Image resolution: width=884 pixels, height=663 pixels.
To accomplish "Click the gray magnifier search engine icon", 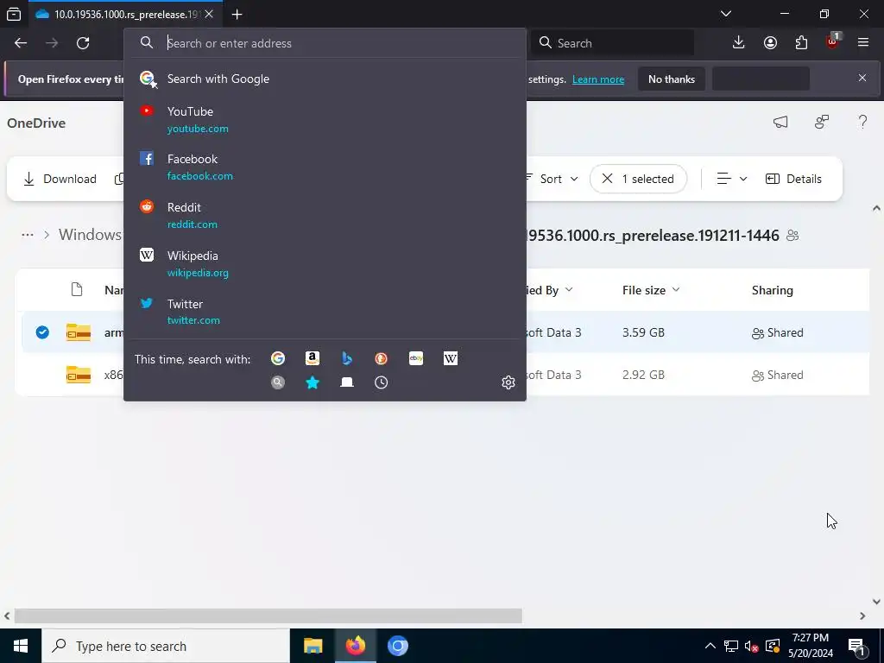I will coord(278,382).
